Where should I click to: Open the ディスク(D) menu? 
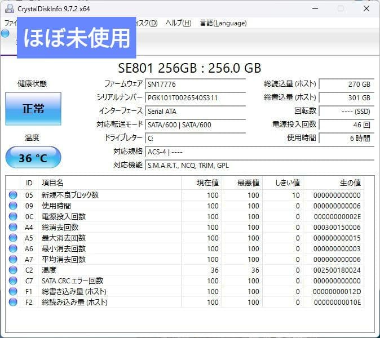pyautogui.click(x=147, y=23)
